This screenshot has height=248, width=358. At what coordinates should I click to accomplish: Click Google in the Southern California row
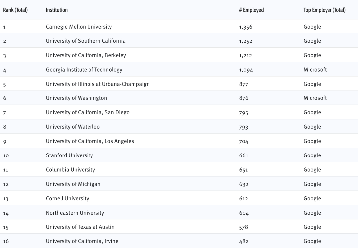tap(312, 41)
